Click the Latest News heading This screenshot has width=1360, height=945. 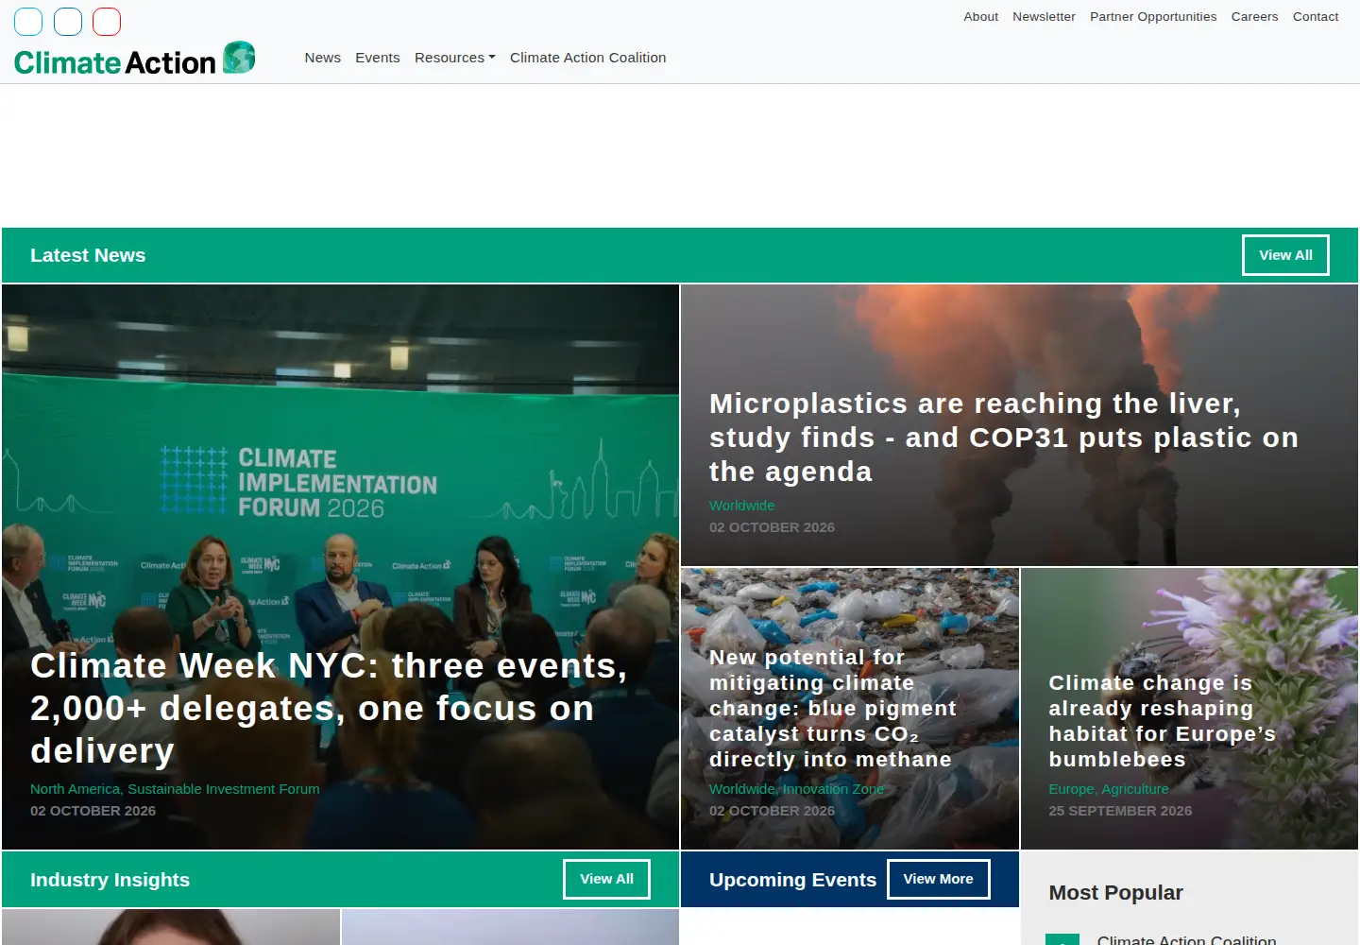point(88,255)
